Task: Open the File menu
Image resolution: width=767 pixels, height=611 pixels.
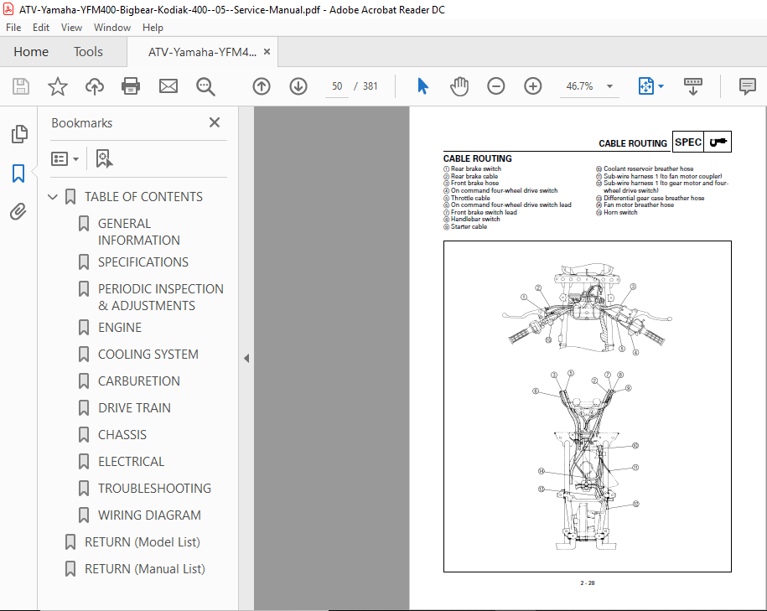Action: [x=13, y=28]
